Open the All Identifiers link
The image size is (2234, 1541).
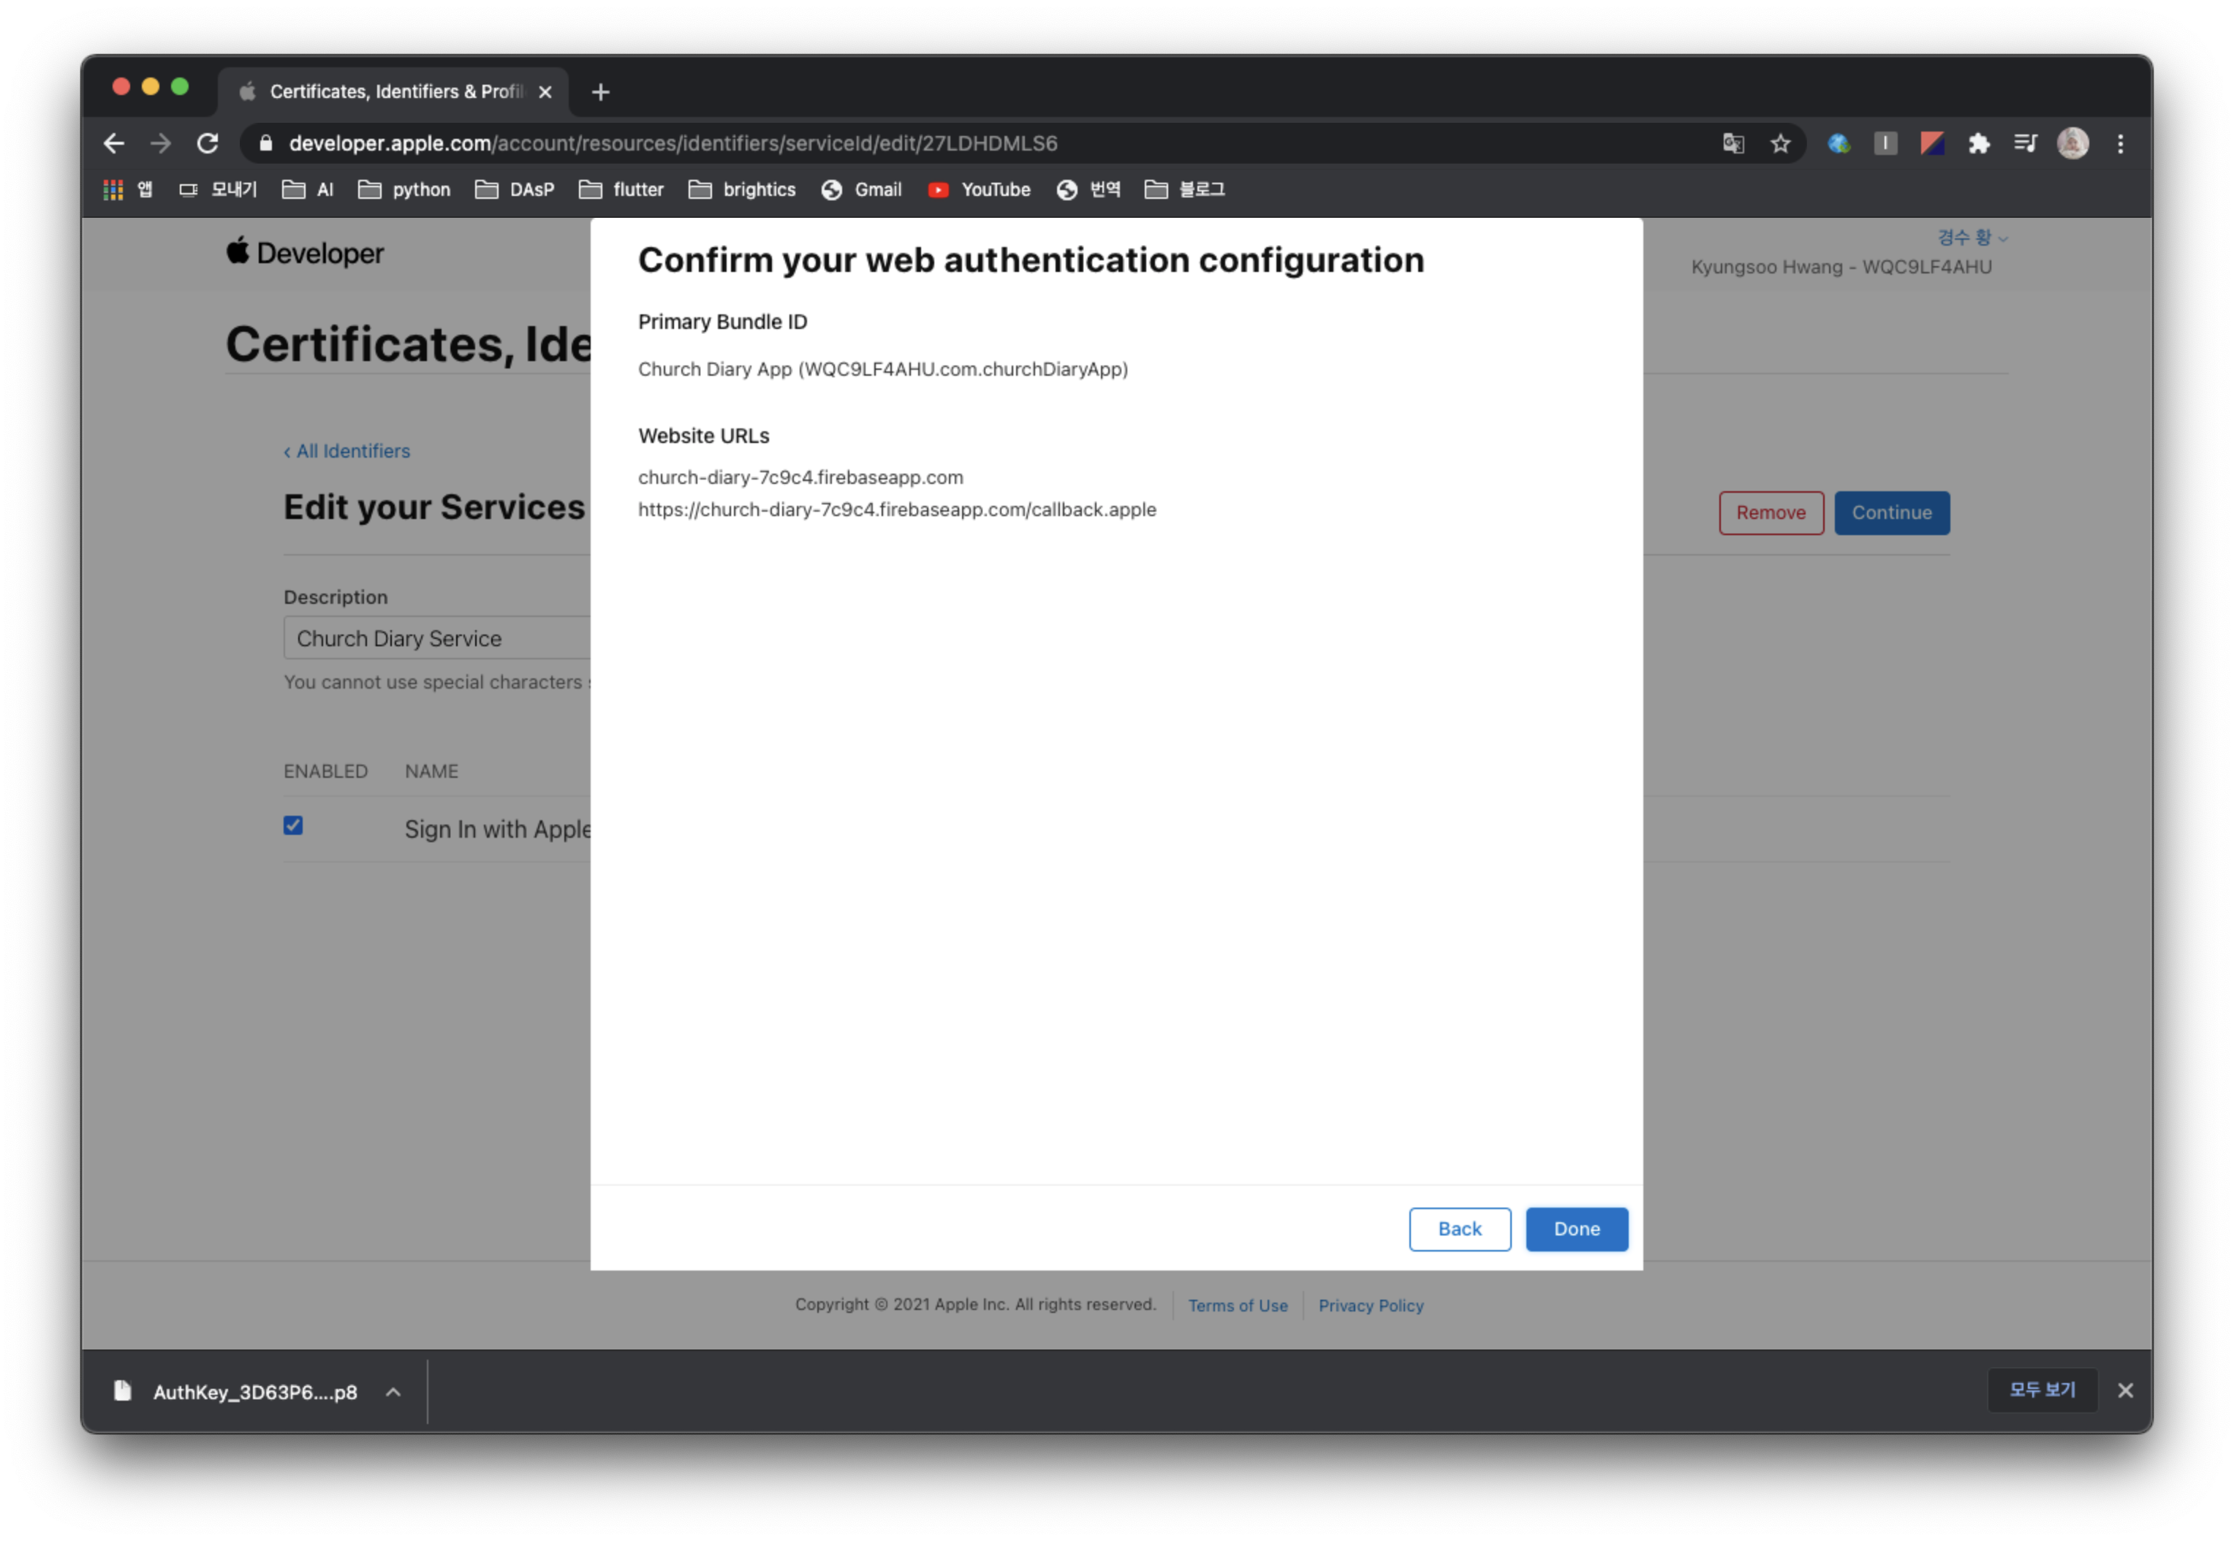[x=347, y=451]
